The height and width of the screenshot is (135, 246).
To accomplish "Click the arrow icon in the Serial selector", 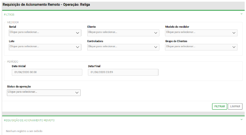I will pos(77,33).
